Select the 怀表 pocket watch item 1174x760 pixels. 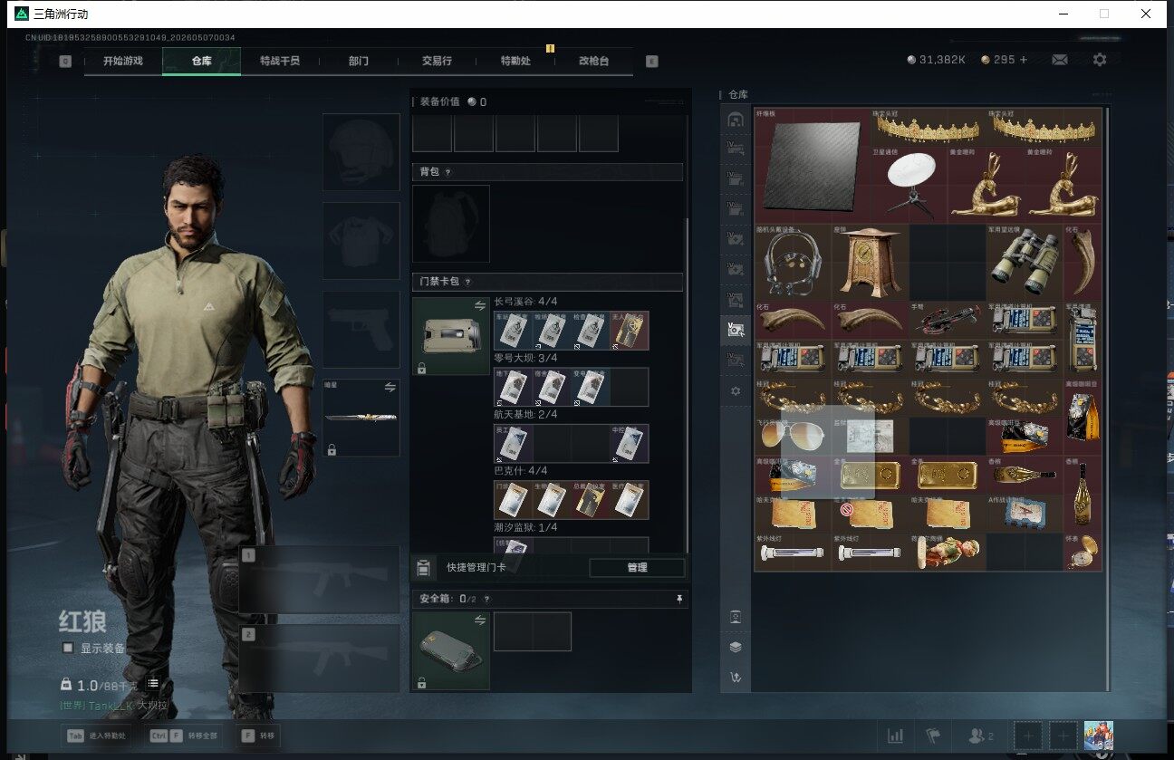coord(1083,553)
